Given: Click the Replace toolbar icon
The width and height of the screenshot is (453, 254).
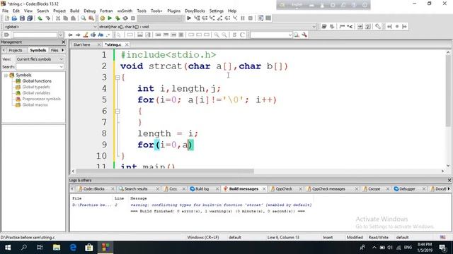Looking at the screenshot, I should [91, 18].
